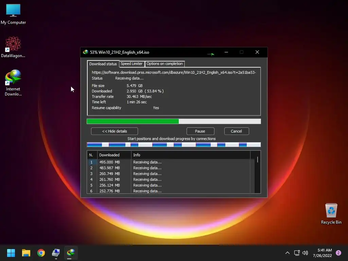Viewport: 348px width, 261px height.
Task: Switch to the Speed Limiter tab
Action: 132,64
